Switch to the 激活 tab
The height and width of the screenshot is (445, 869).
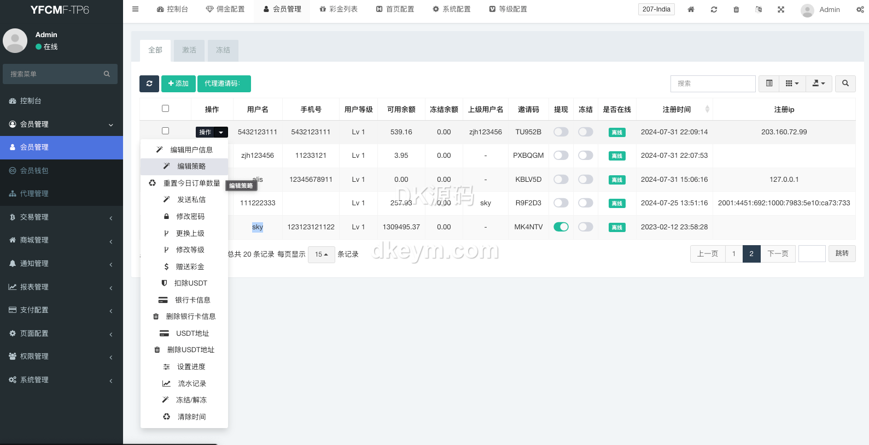189,50
